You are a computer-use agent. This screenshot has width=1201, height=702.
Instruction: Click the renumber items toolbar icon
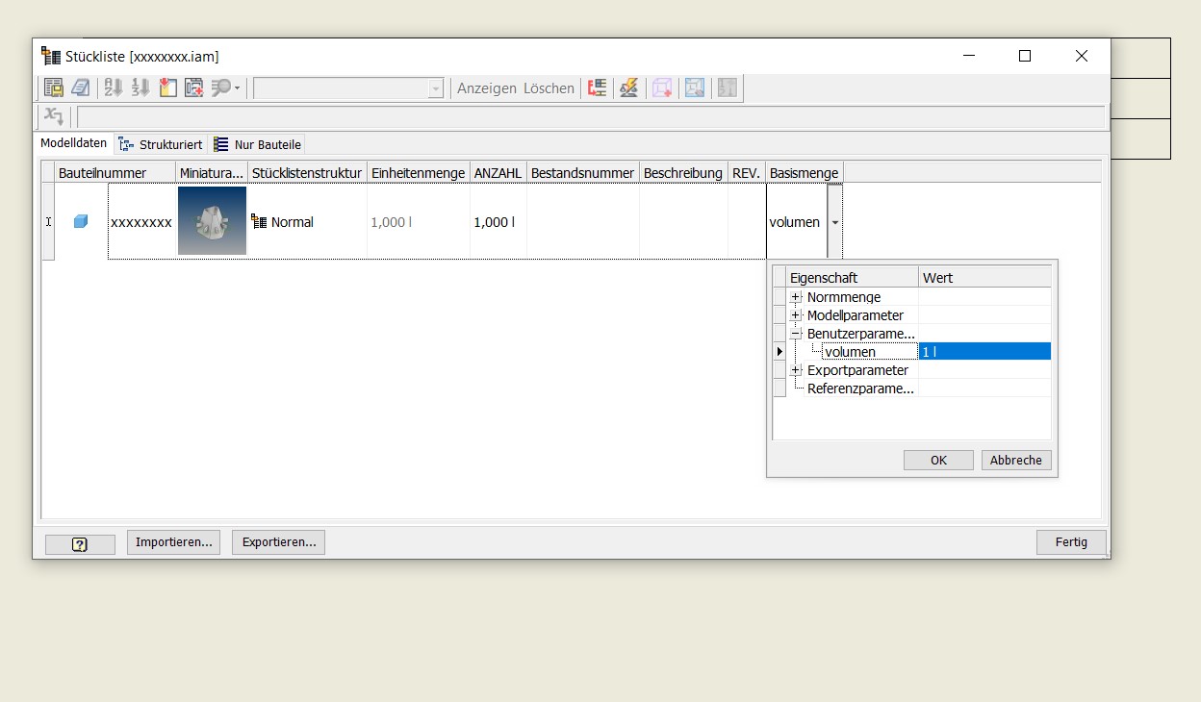point(141,88)
